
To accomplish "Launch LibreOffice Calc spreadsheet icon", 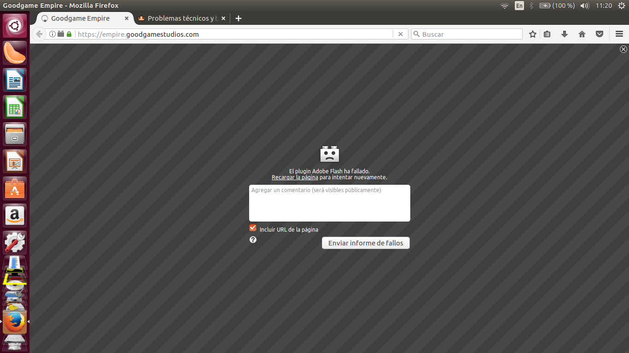I will (15, 107).
